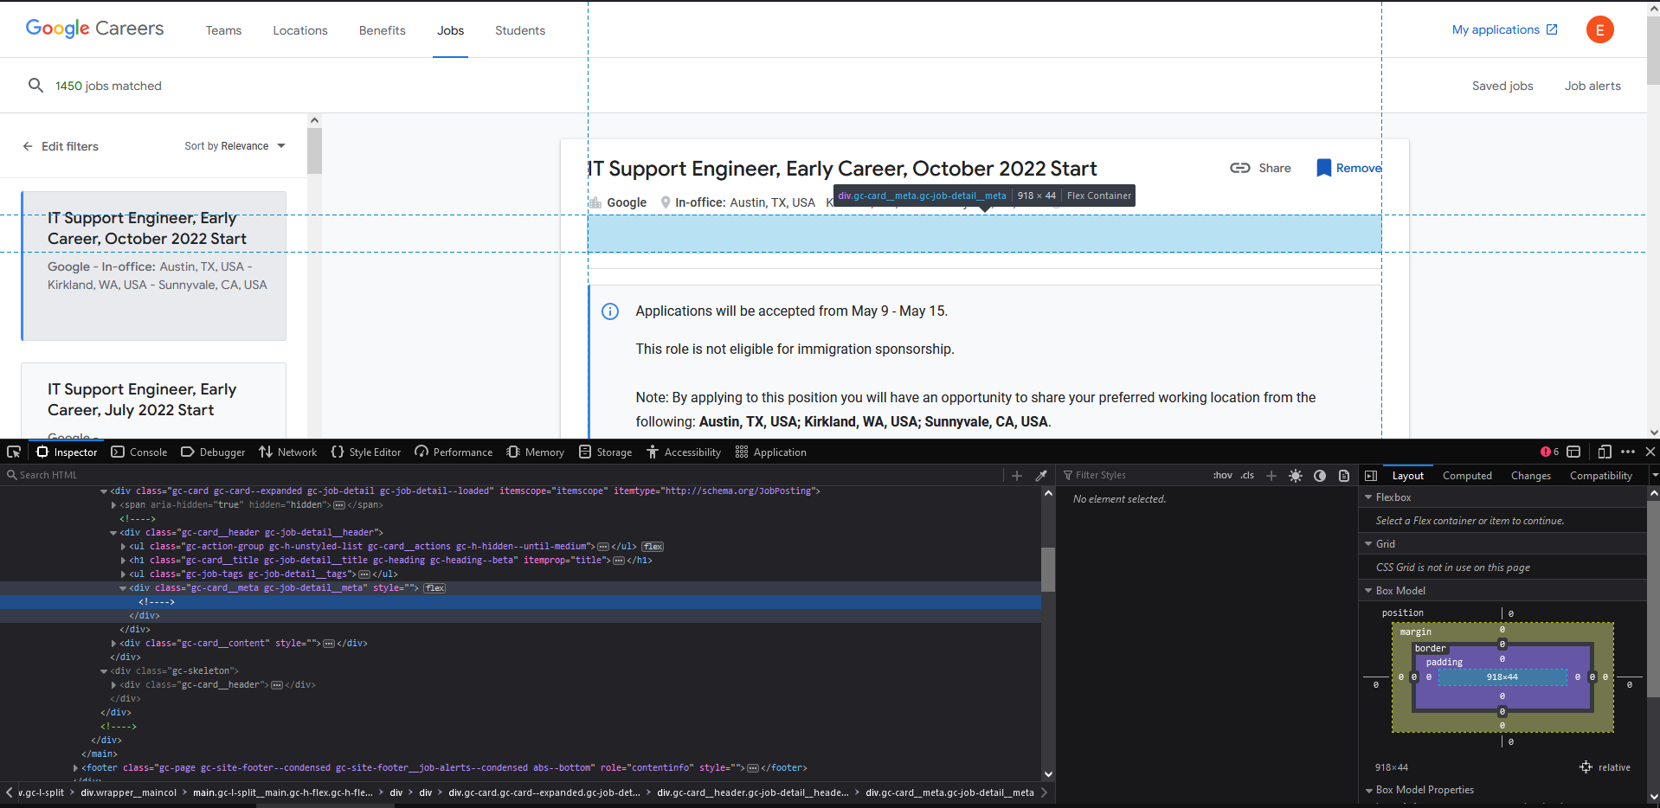Expand the footer element node
The height and width of the screenshot is (808, 1660).
(75, 768)
